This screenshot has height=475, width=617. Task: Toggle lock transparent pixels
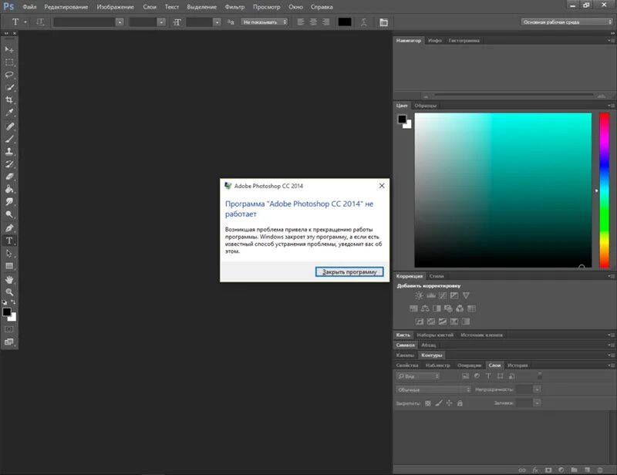[x=428, y=403]
